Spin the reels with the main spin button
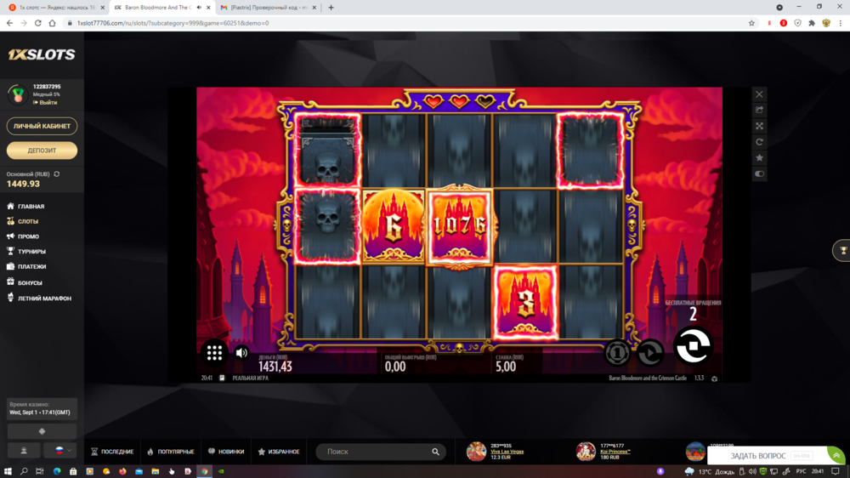This screenshot has width=850, height=478. [692, 345]
